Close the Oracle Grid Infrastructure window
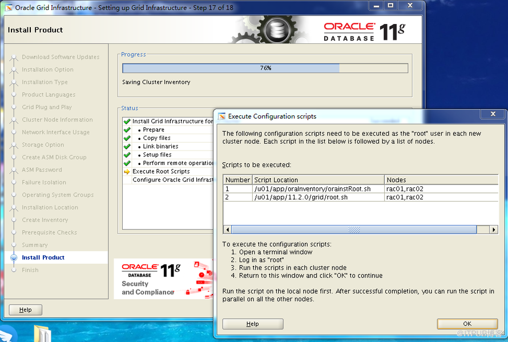Image resolution: width=508 pixels, height=342 pixels. coord(410,6)
